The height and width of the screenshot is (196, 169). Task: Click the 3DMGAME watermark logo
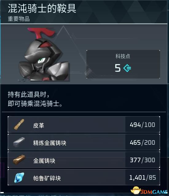149,191
